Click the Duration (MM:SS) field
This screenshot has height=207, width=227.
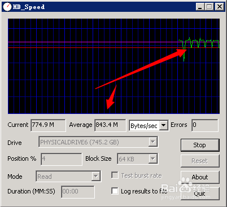(x=78, y=192)
